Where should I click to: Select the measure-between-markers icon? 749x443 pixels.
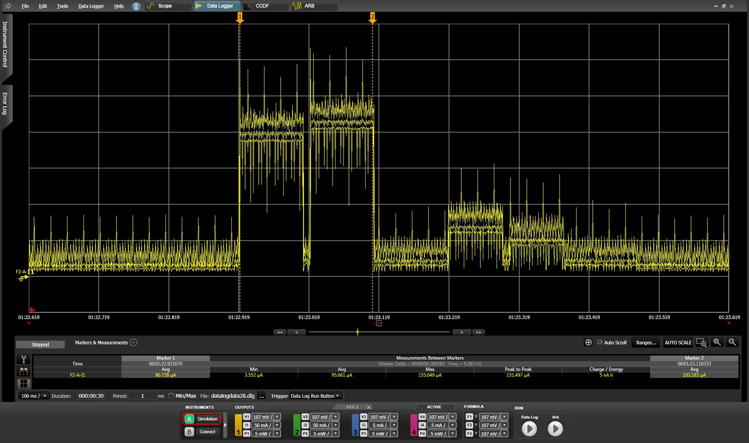[23, 371]
